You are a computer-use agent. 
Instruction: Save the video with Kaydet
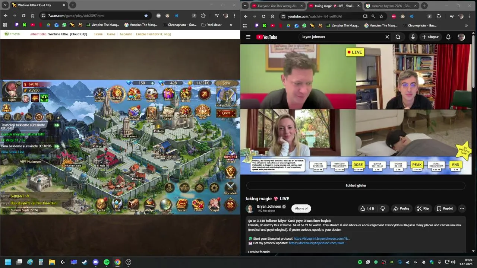[x=444, y=208]
